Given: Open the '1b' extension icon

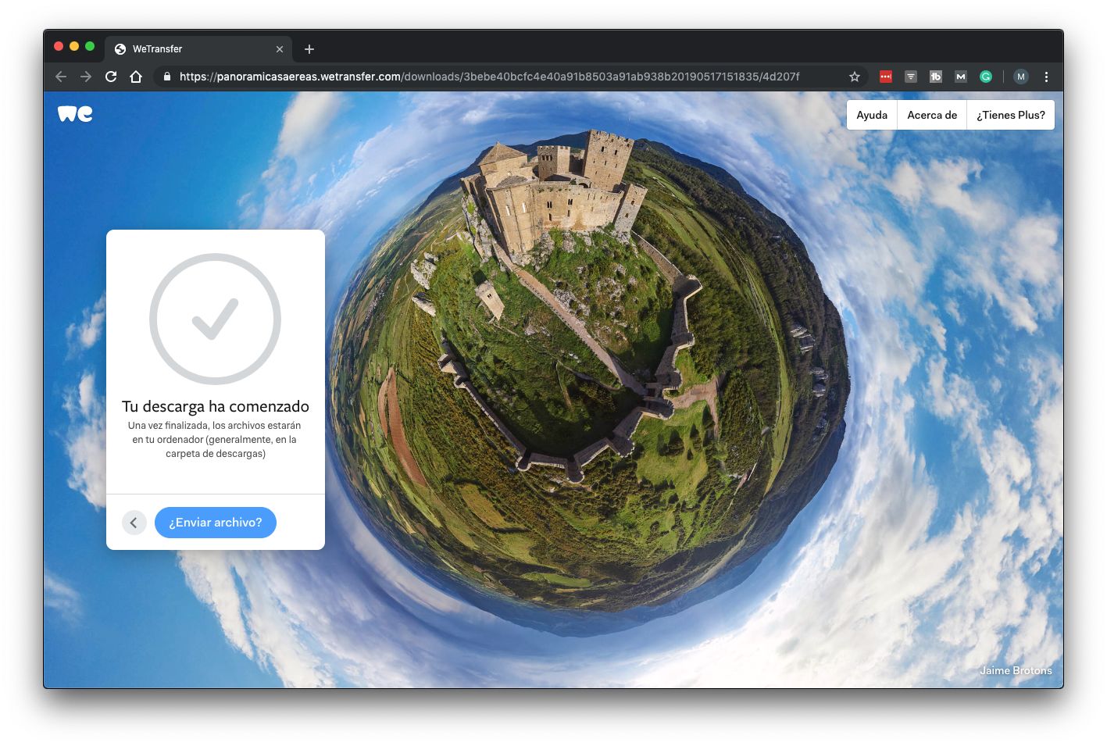Looking at the screenshot, I should pos(936,77).
